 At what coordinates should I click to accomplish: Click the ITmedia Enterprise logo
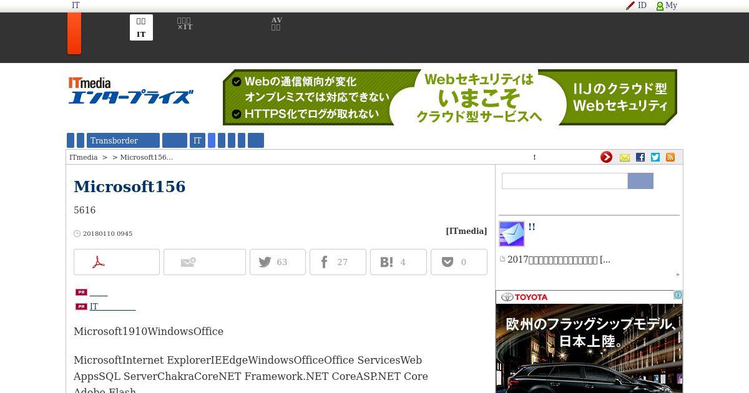130,91
